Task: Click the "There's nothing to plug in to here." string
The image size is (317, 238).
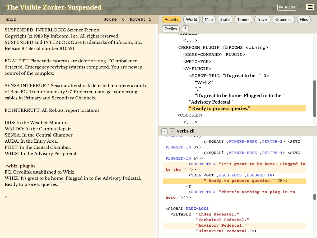Action: (230, 195)
